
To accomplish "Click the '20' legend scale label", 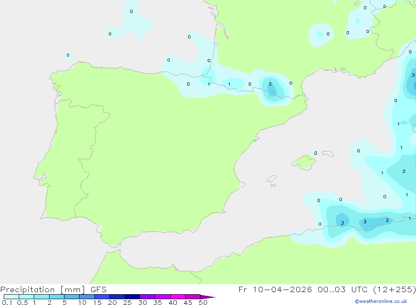I will 112,303.
